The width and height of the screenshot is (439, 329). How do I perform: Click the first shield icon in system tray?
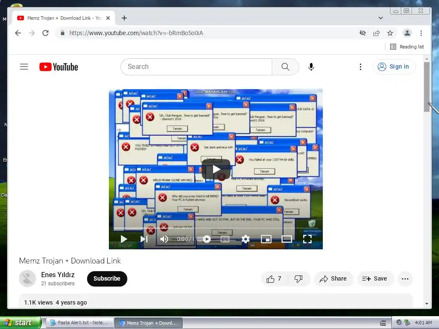[399, 323]
